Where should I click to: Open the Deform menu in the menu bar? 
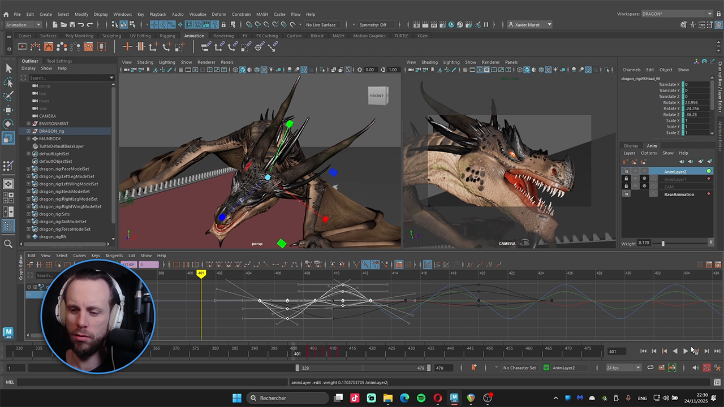point(219,14)
